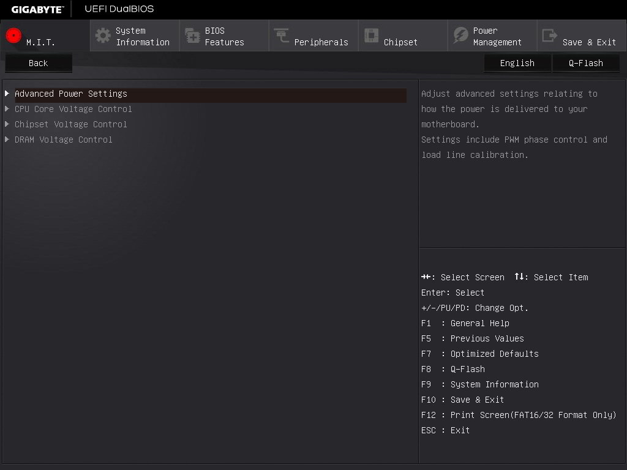
Task: Click the Peripherals connector icon
Action: pyautogui.click(x=282, y=35)
